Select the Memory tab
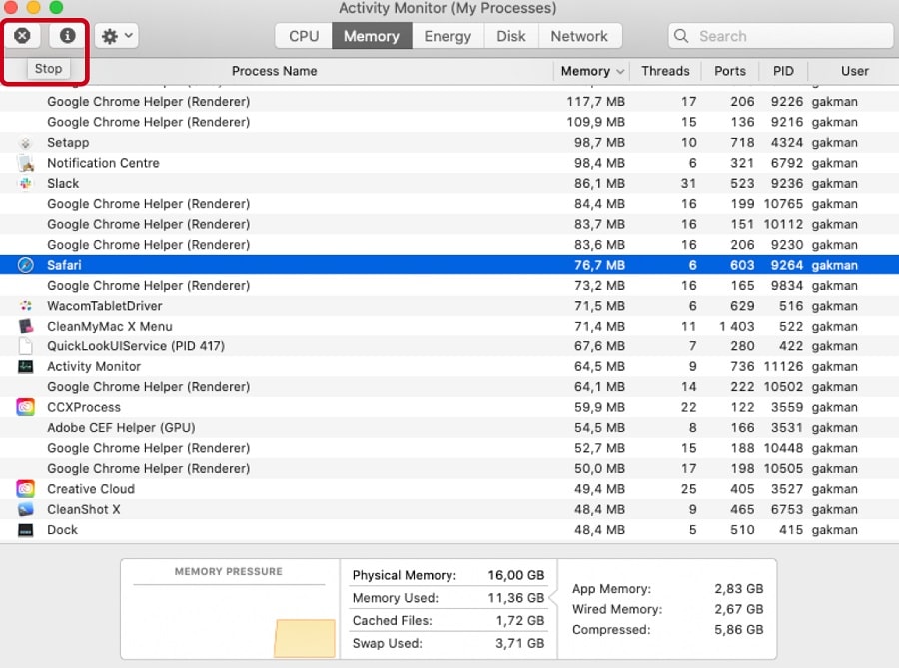Viewport: 899px width, 668px height. 372,36
